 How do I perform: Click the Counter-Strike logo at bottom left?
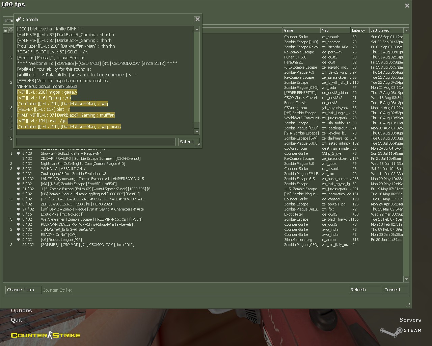(46, 335)
